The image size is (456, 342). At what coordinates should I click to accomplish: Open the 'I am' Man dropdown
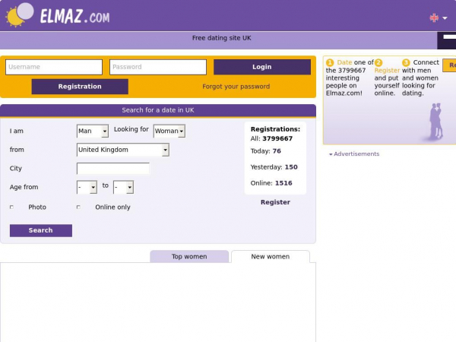pyautogui.click(x=93, y=131)
